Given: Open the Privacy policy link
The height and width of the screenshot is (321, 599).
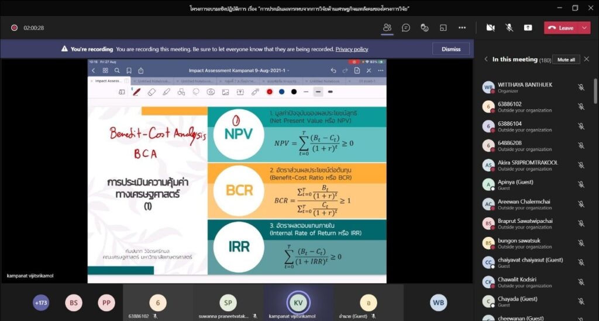Looking at the screenshot, I should pos(352,49).
